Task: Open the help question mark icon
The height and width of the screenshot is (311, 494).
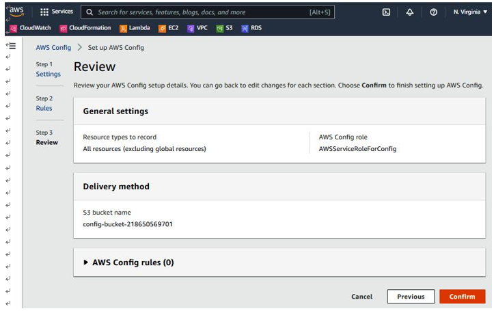Action: click(433, 12)
